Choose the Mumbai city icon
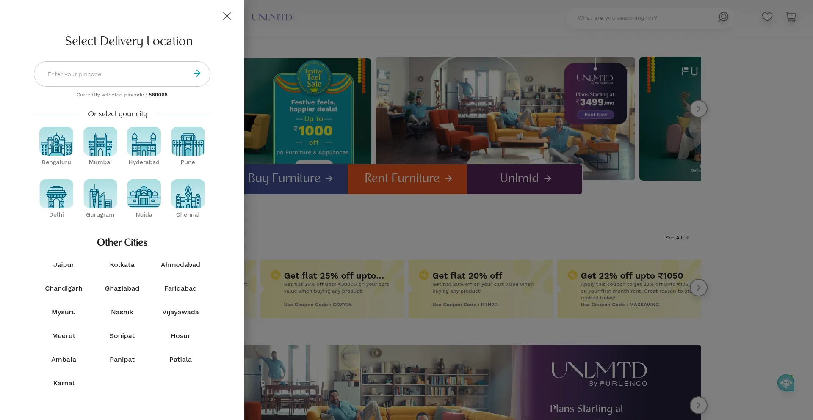This screenshot has height=420, width=813. 100,141
